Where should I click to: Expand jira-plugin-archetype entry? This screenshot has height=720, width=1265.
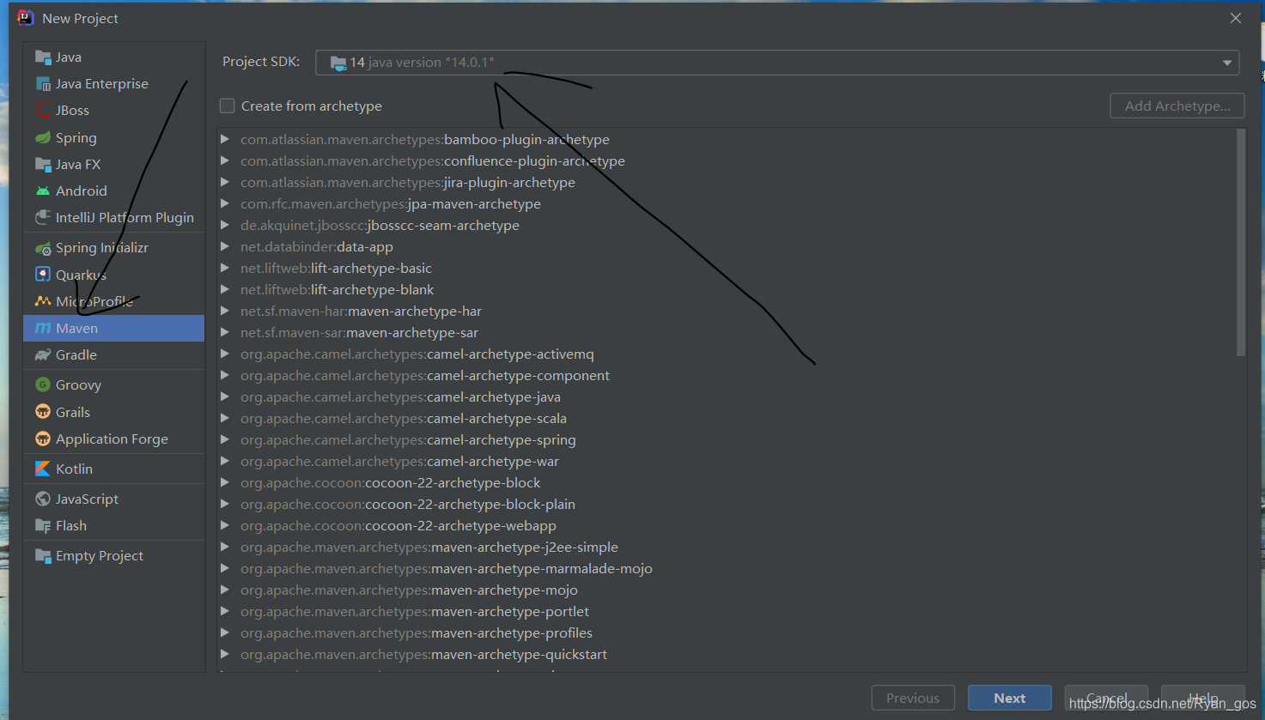click(225, 182)
